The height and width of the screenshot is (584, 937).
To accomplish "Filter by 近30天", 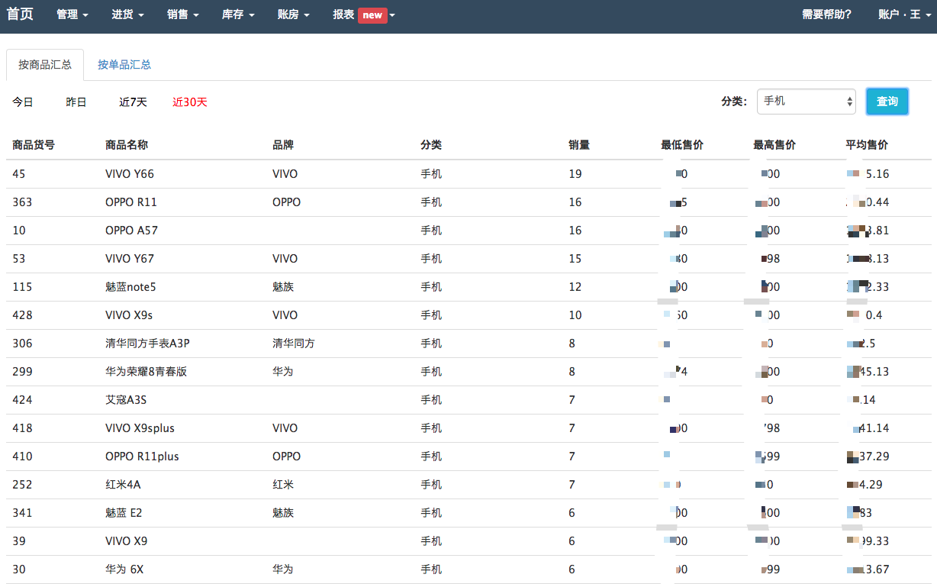I will (190, 102).
